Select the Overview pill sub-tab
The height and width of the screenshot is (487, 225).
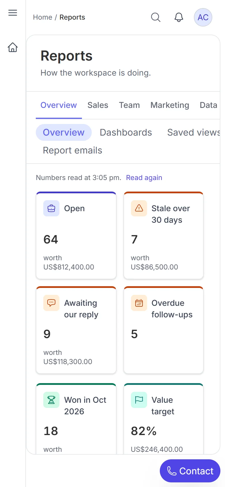[64, 132]
